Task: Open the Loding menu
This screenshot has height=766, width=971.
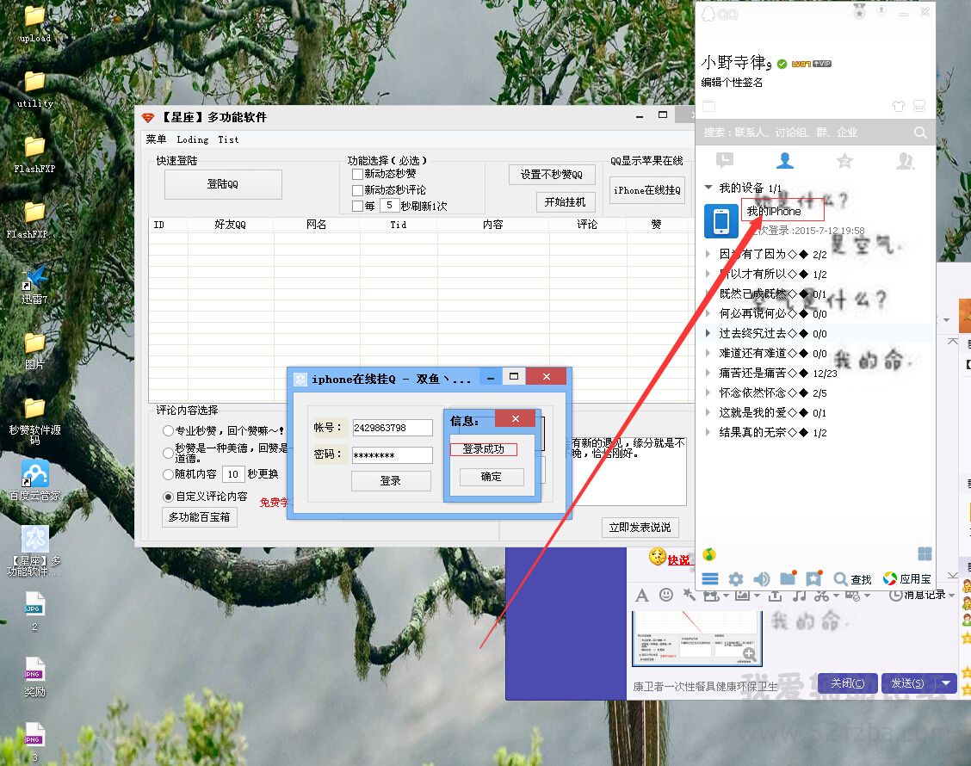Action: 193,139
